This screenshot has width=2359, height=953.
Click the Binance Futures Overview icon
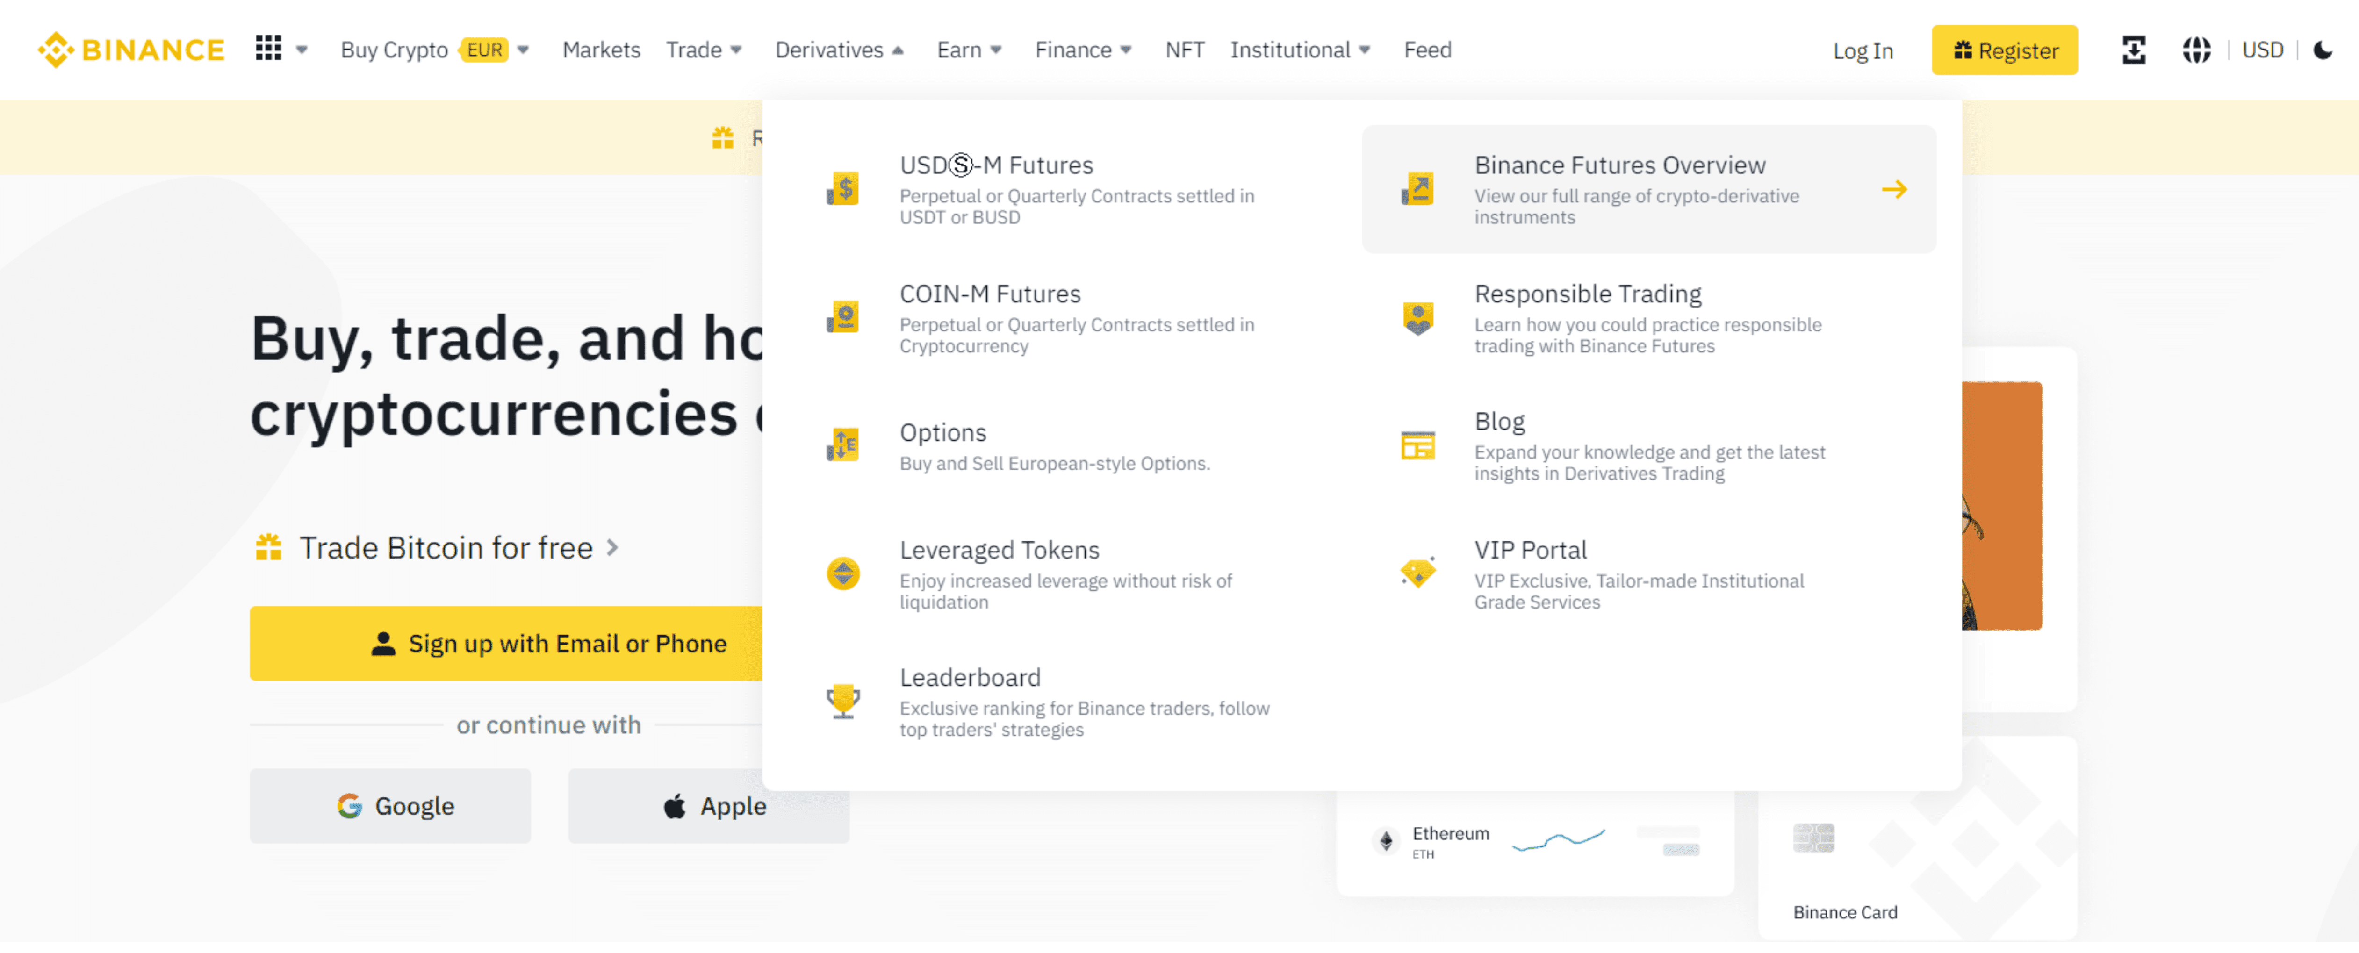tap(1417, 189)
